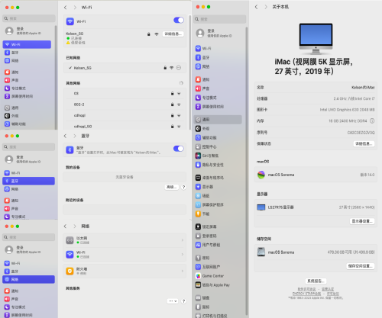This screenshot has width=382, height=318.
Task: Join the network named cdhqql
Action: tap(125, 115)
